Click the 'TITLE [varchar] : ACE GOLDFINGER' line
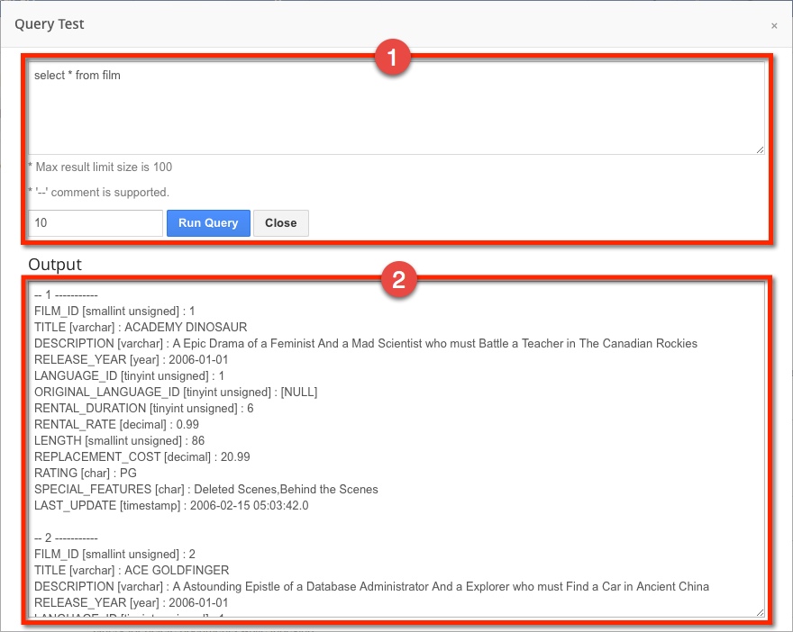The width and height of the screenshot is (793, 632). (132, 570)
